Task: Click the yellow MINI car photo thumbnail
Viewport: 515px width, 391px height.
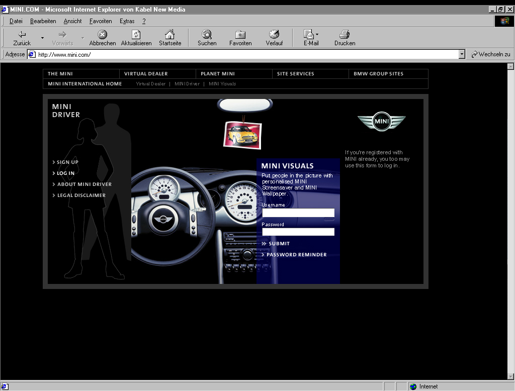Action: pos(242,134)
